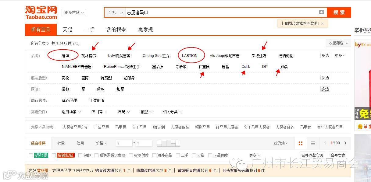The width and height of the screenshot is (371, 182).
Task: Collapse filters with 收起筛选
Action: coord(338,43)
